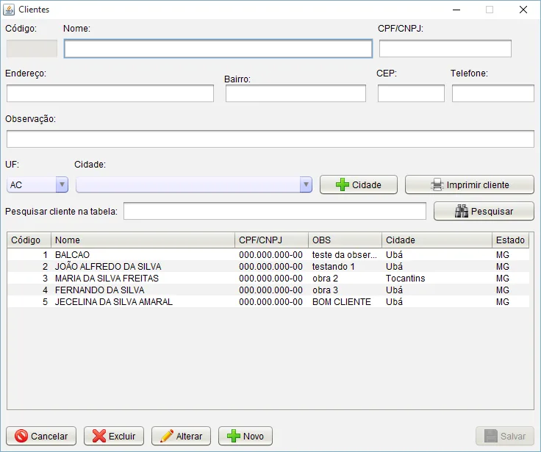The width and height of the screenshot is (541, 452).
Task: Click the red X icon on Excluir
Action: point(99,436)
